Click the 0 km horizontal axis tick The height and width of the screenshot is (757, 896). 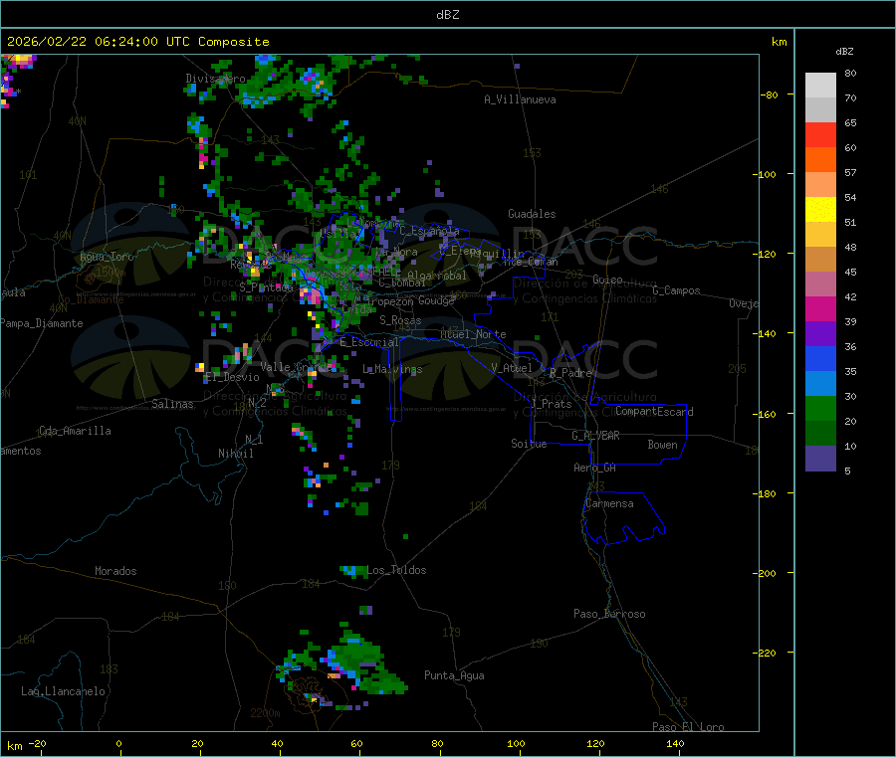pos(118,743)
